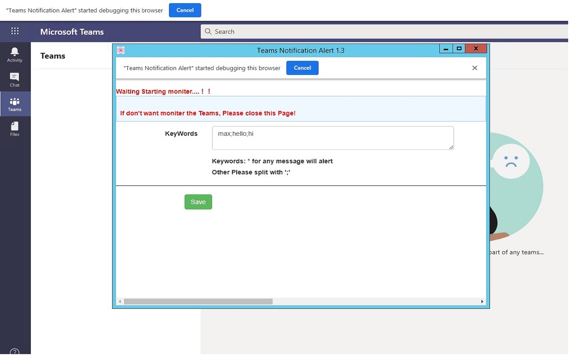Click the 'part of any teams...' text

[x=516, y=252]
